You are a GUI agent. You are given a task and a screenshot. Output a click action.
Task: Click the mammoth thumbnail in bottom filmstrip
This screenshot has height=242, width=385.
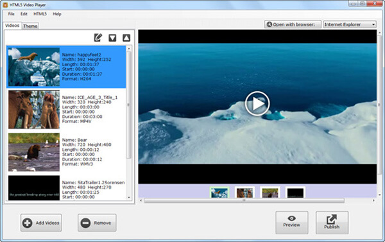pyautogui.click(x=244, y=193)
